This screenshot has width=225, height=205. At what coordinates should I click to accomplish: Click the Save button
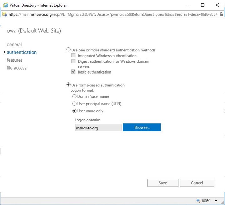pyautogui.click(x=163, y=183)
